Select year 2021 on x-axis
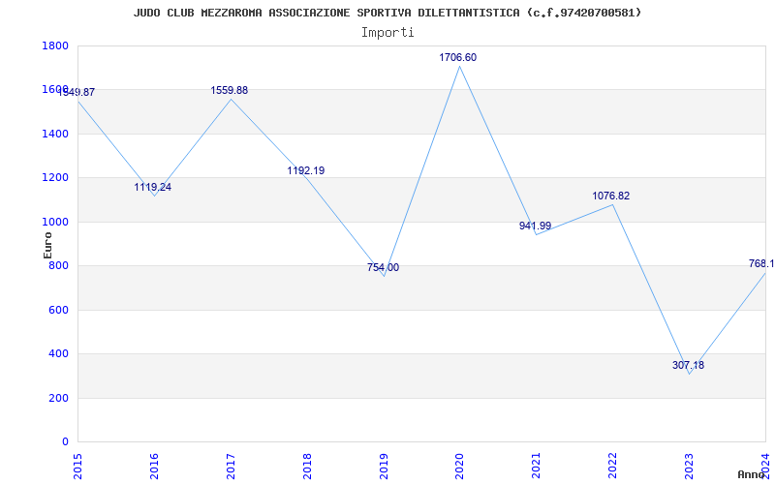 [537, 466]
